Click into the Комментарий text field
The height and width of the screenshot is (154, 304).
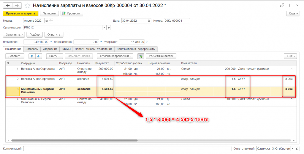[127, 148]
